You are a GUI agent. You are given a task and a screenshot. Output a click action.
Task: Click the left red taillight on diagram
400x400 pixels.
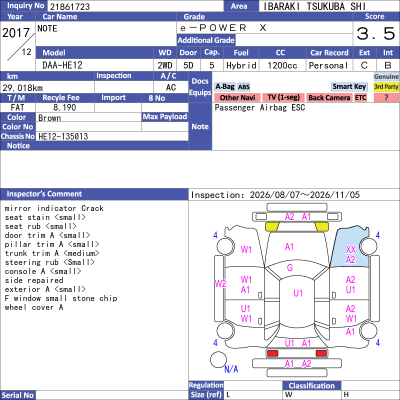coord(272,353)
